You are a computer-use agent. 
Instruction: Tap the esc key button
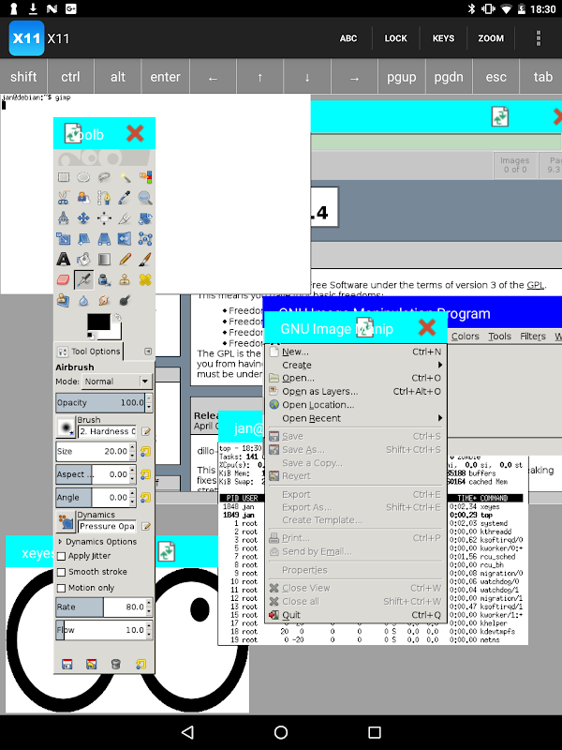click(496, 77)
